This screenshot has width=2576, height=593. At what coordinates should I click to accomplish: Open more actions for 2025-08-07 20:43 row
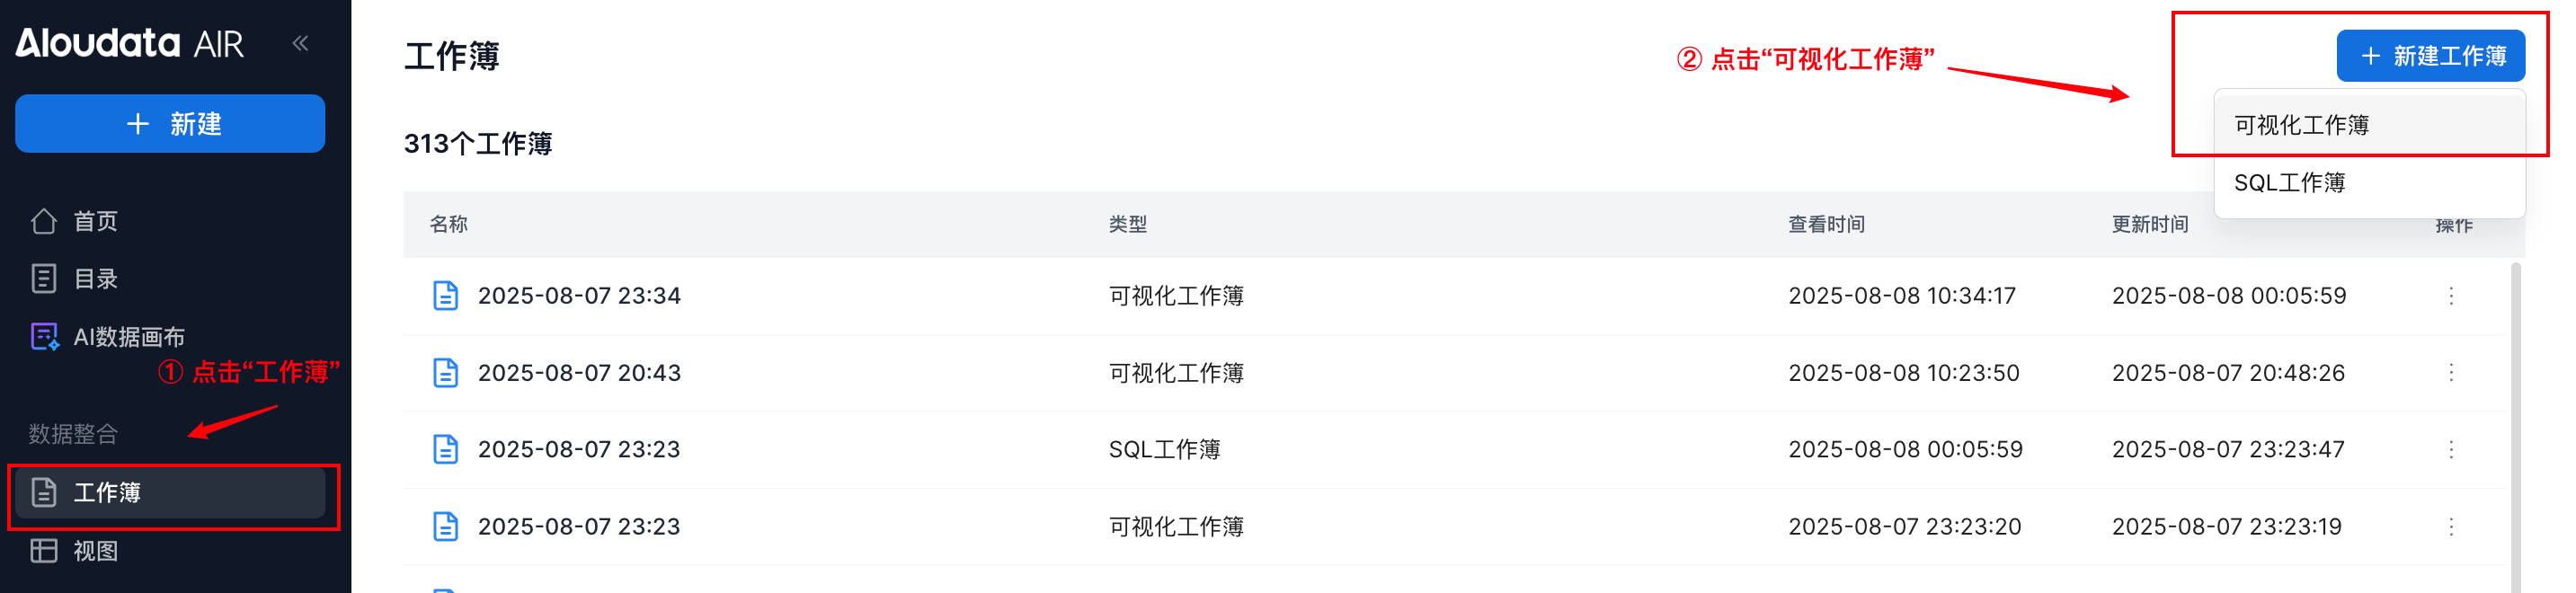pos(2451,373)
